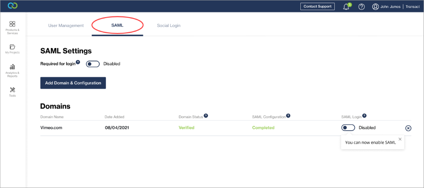The image size is (424, 188).
Task: Click the Contact Support button
Action: tap(318, 7)
